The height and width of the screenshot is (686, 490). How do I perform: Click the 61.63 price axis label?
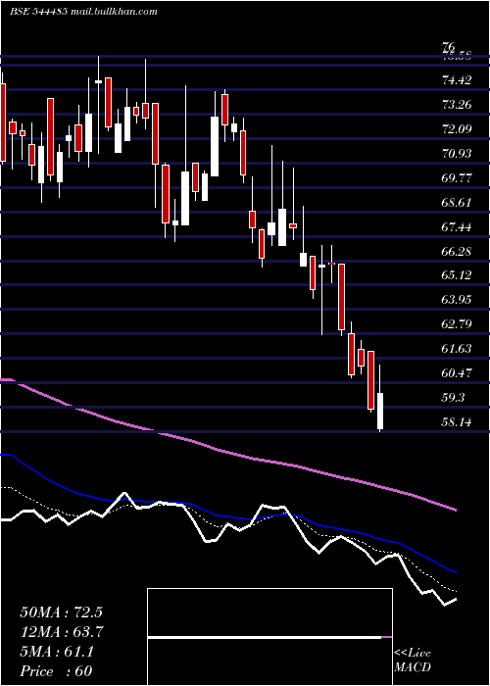click(x=458, y=349)
